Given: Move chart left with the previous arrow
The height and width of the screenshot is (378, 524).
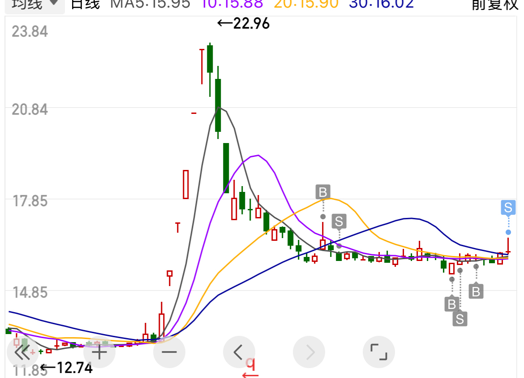Looking at the screenshot, I should (239, 352).
